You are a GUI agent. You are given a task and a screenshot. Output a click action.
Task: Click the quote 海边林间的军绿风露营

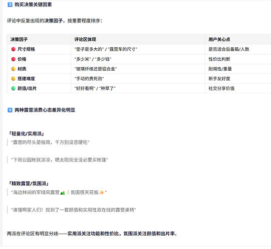(x=59, y=192)
